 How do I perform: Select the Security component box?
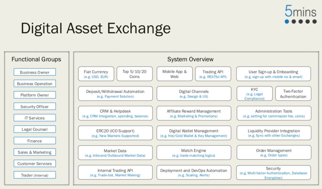click(274, 173)
